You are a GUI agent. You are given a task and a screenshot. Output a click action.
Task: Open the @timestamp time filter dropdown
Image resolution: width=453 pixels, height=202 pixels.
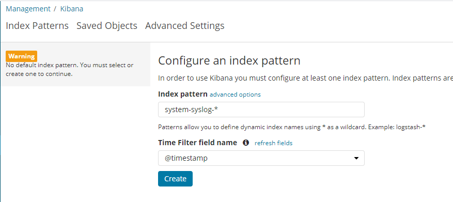261,158
